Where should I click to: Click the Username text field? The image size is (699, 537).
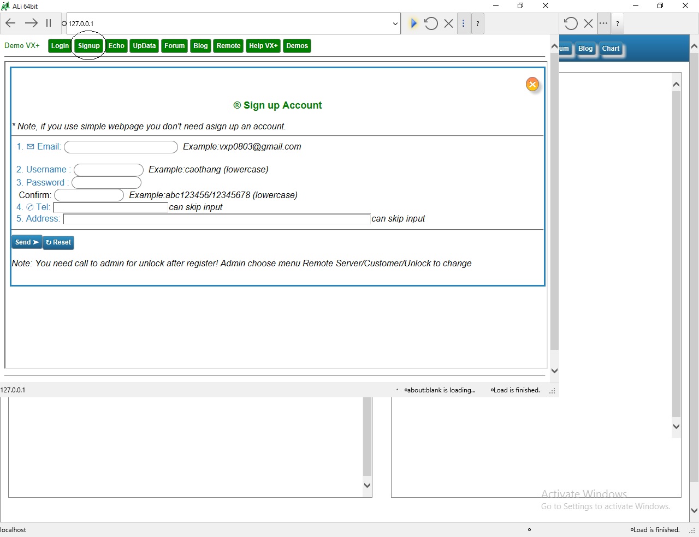click(x=109, y=170)
